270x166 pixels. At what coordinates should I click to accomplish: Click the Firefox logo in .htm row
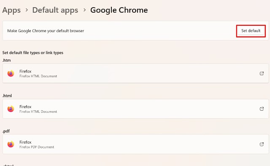coord(11,73)
